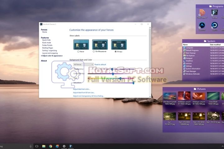Click the microphone icon in taskbar search
This screenshot has width=224, height=149.
pyautogui.click(x=30, y=146)
